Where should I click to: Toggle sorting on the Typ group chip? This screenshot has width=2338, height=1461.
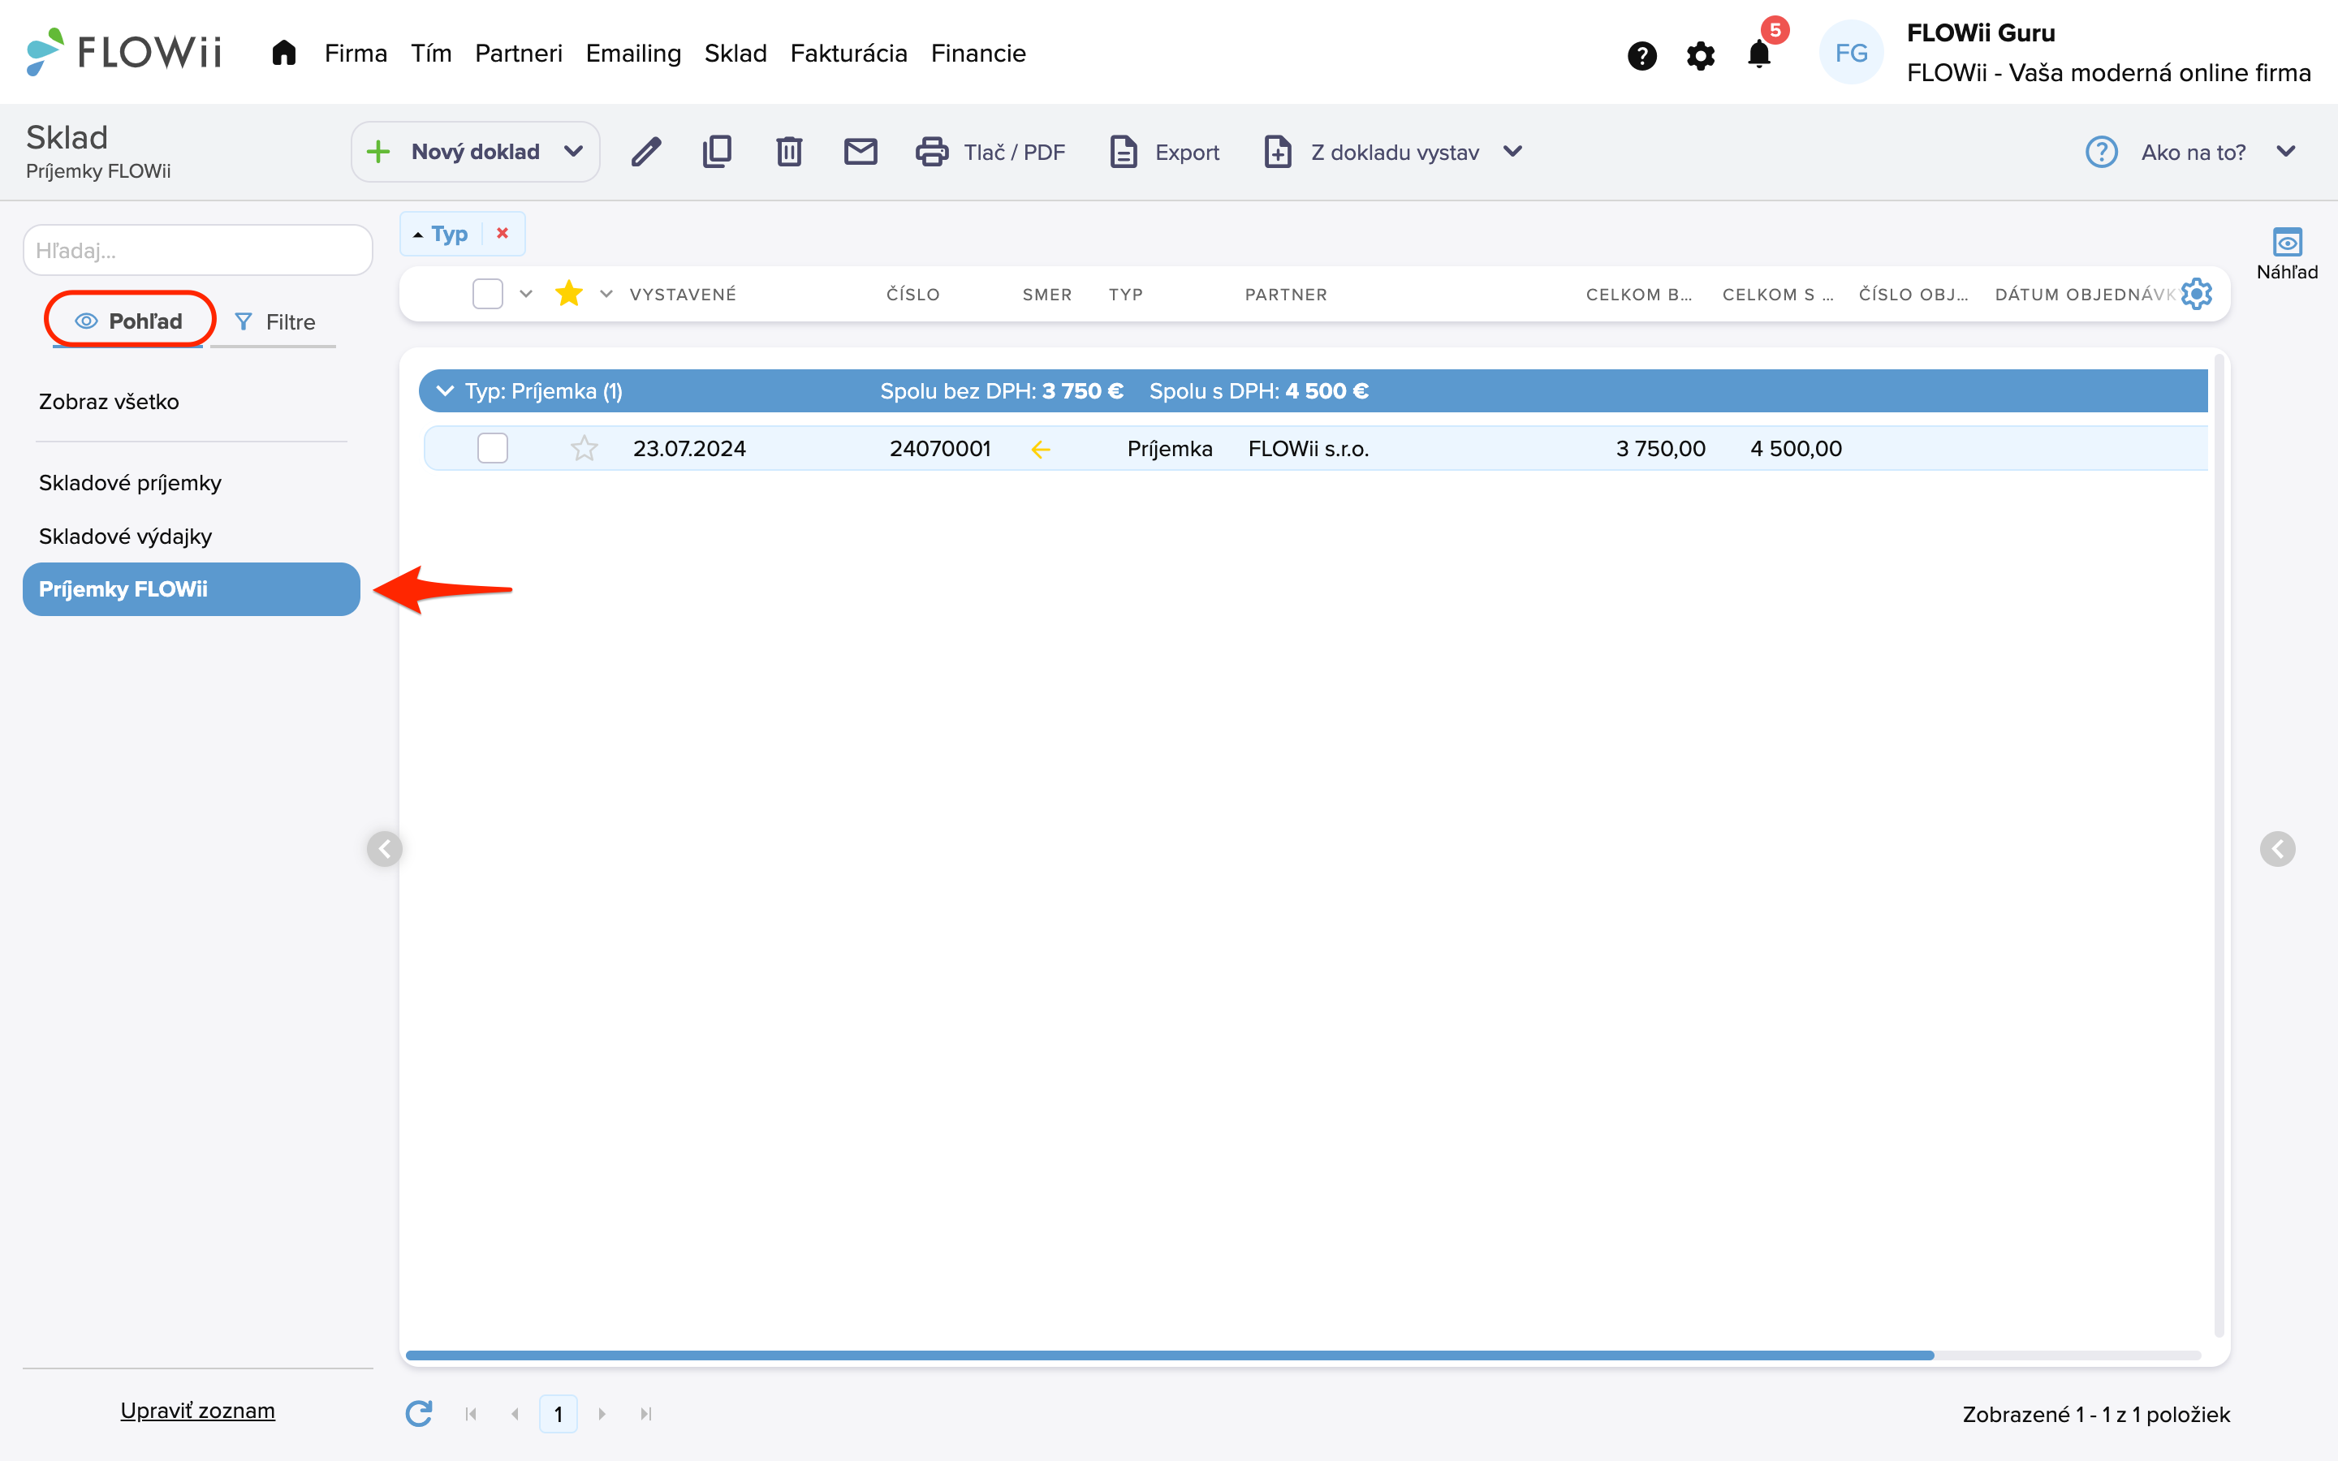(441, 234)
